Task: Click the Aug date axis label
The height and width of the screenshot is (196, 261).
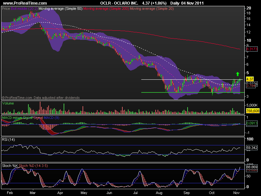Action: 159,193
